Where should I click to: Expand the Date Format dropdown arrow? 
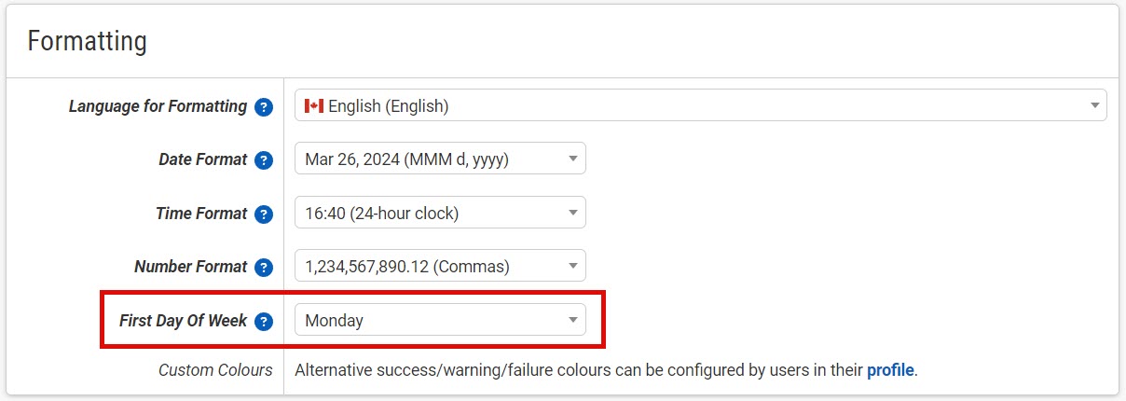(572, 159)
